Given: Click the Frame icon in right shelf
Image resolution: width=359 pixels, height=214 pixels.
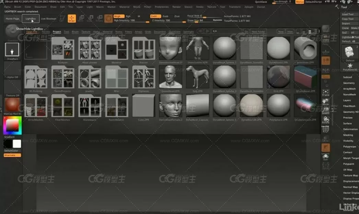Looking at the screenshot, I should tap(326, 93).
